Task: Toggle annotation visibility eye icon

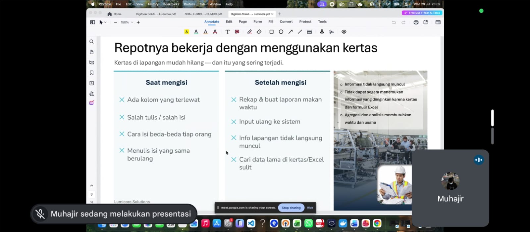Action: [x=344, y=32]
